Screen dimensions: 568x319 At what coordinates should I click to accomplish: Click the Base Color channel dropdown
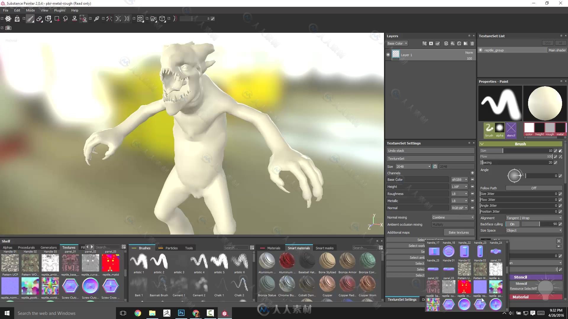click(x=459, y=179)
